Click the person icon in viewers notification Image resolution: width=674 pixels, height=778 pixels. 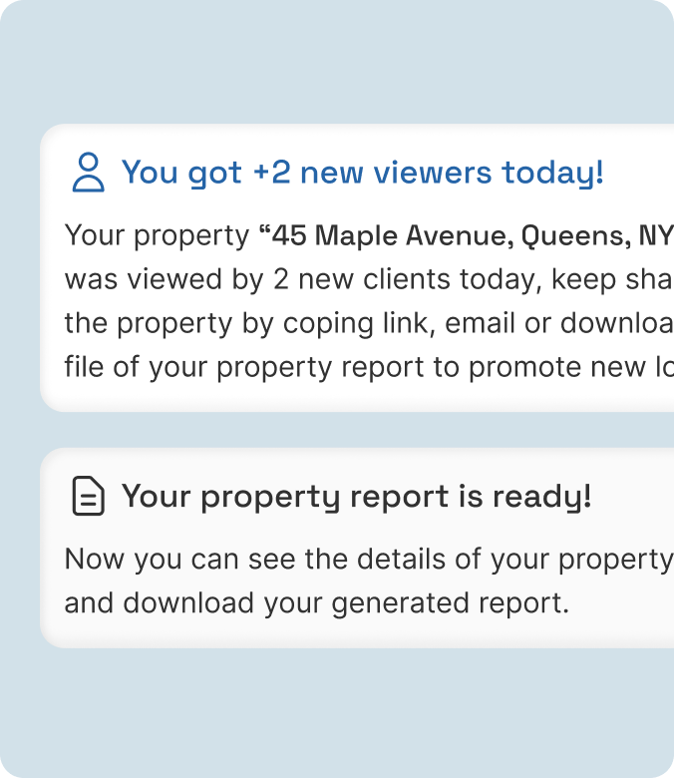tap(89, 173)
